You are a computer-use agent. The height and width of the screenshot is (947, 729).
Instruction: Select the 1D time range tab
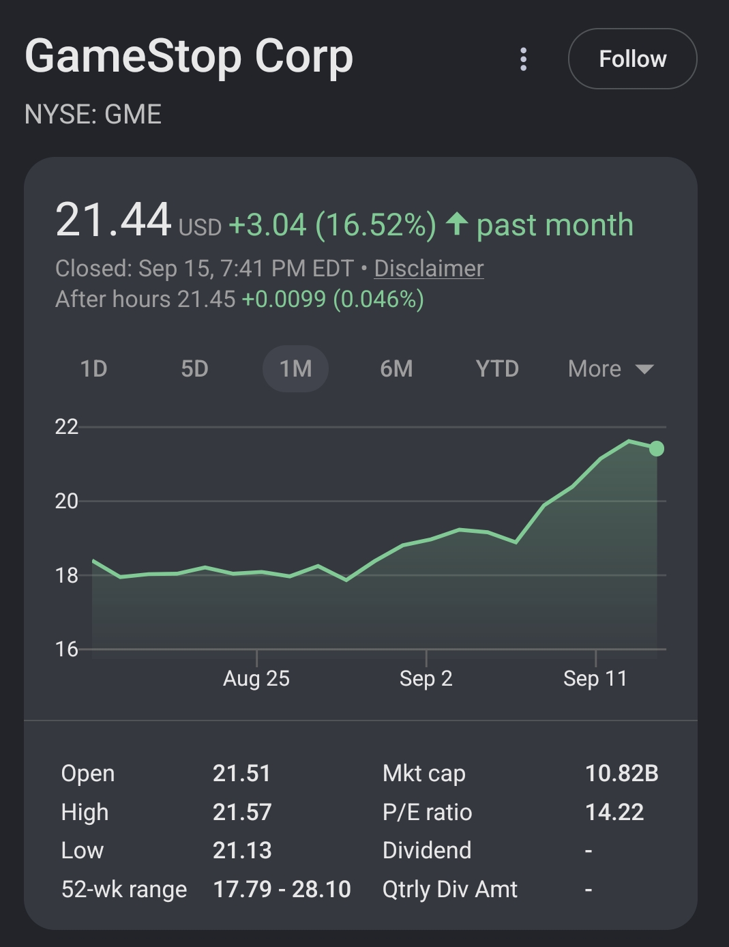coord(94,368)
